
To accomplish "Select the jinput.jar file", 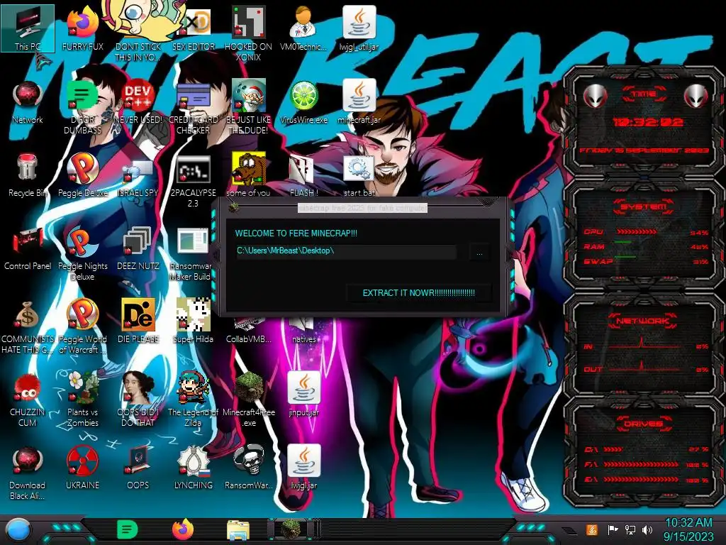I will click(303, 395).
